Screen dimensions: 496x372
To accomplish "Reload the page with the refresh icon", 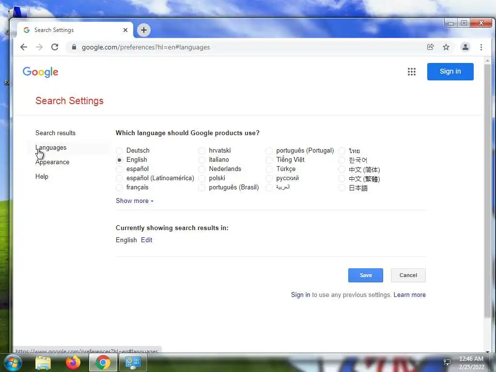I will point(55,47).
